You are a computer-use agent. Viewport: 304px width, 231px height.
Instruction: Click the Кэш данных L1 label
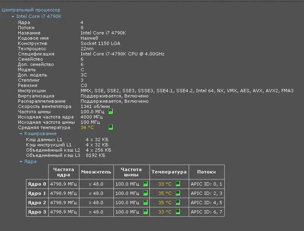point(44,140)
